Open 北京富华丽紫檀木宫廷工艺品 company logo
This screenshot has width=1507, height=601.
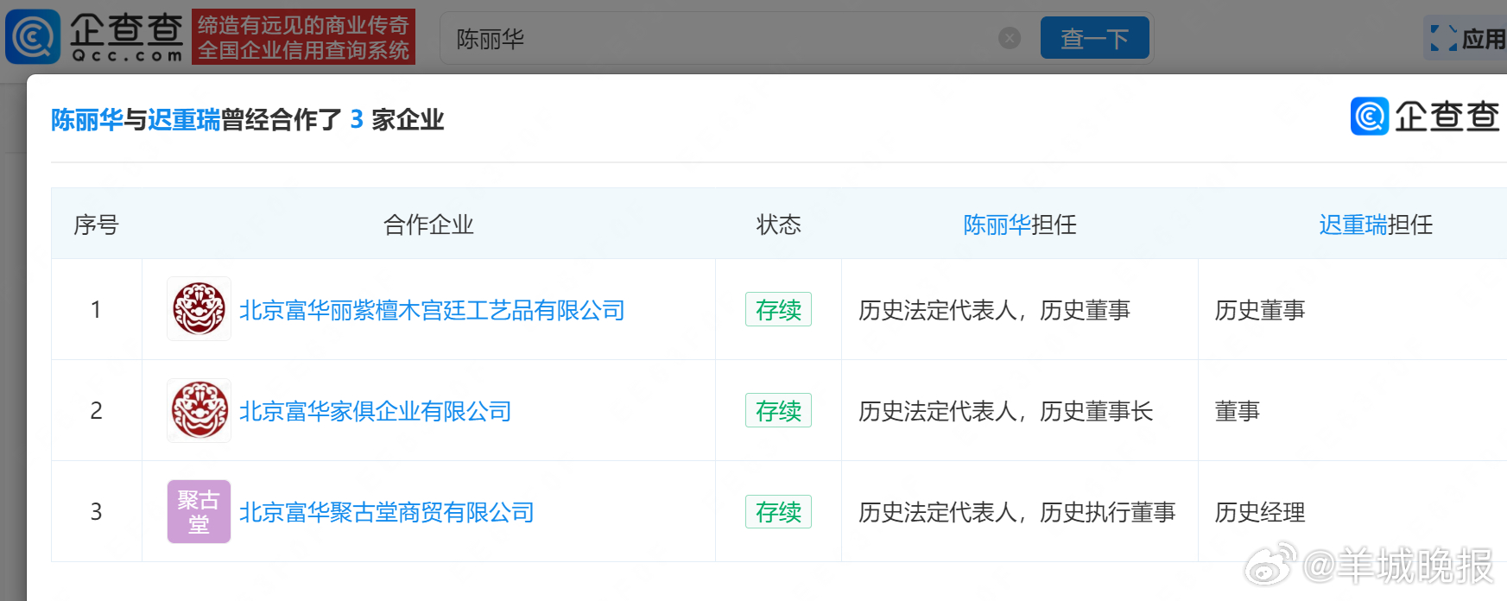[x=199, y=309]
